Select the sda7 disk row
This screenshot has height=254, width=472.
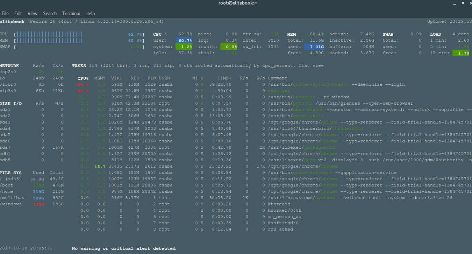[32, 148]
